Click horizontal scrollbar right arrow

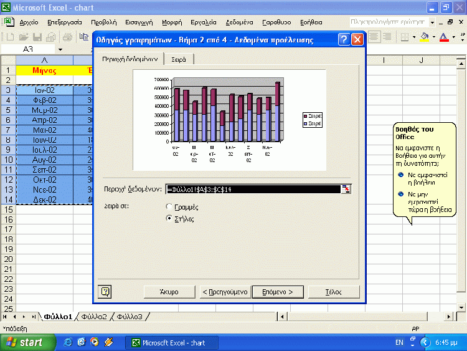448,317
